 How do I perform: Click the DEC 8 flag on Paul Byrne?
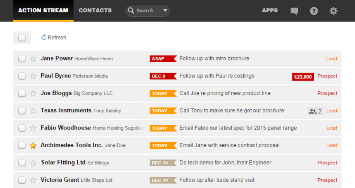(x=163, y=76)
